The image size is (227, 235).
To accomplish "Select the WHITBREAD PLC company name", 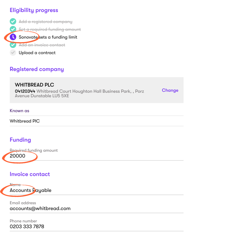I will (34, 85).
